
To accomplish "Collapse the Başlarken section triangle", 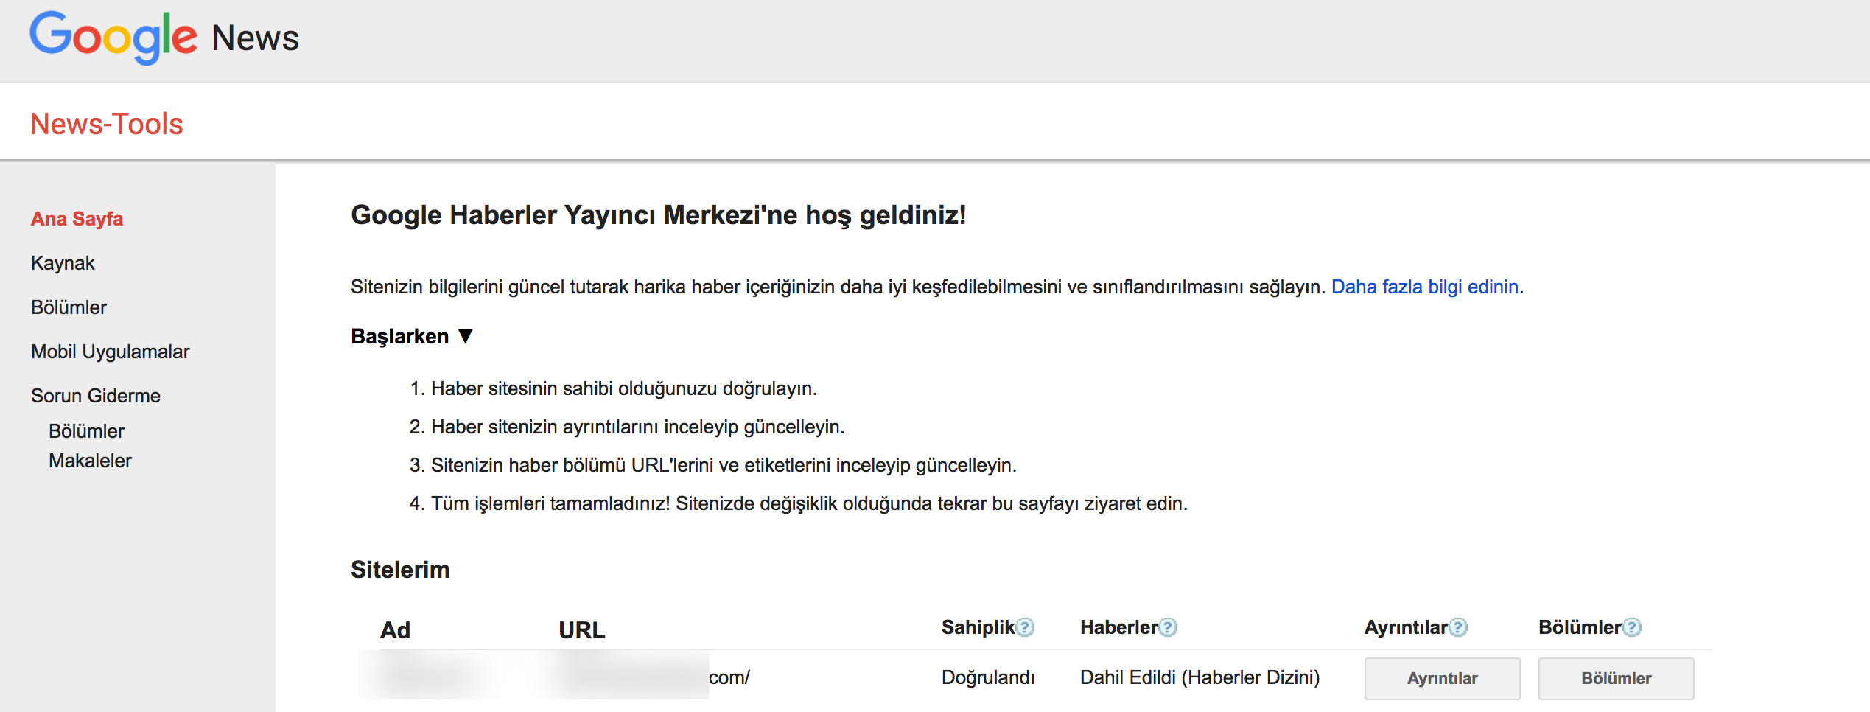I will pos(465,336).
